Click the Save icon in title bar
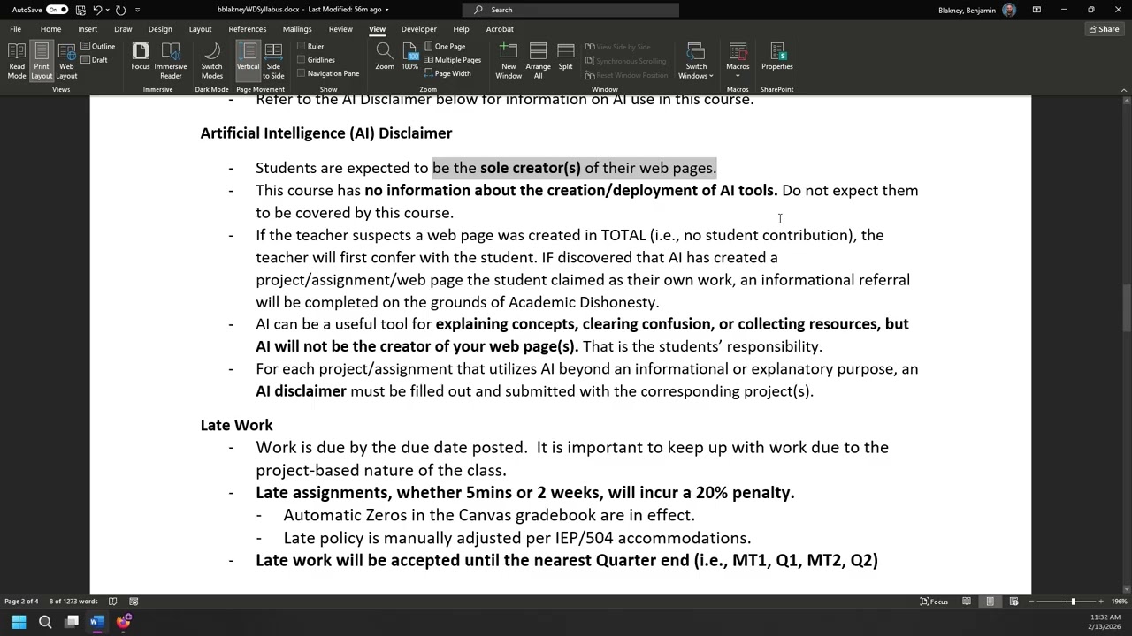 (x=80, y=10)
